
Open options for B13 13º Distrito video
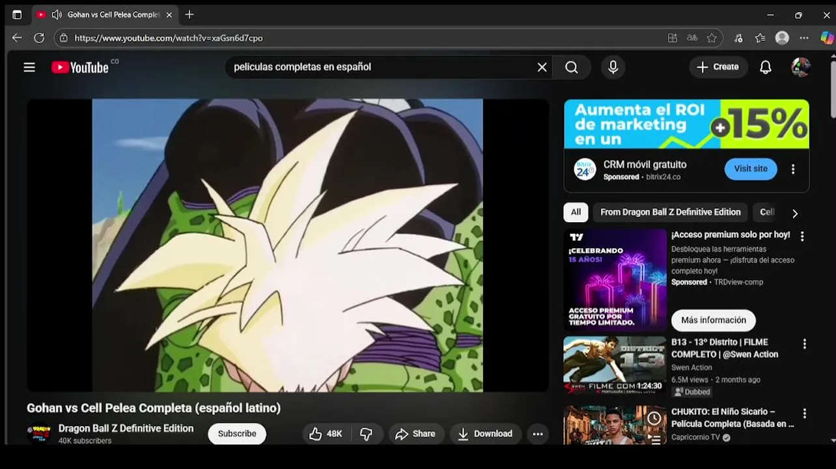click(x=804, y=344)
